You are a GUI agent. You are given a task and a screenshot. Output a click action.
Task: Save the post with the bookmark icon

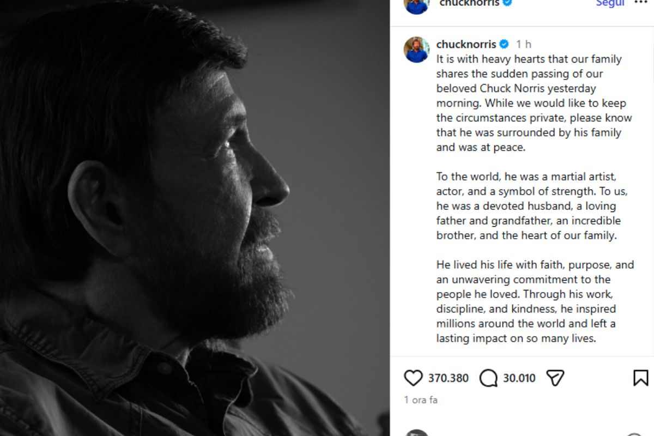tap(640, 378)
